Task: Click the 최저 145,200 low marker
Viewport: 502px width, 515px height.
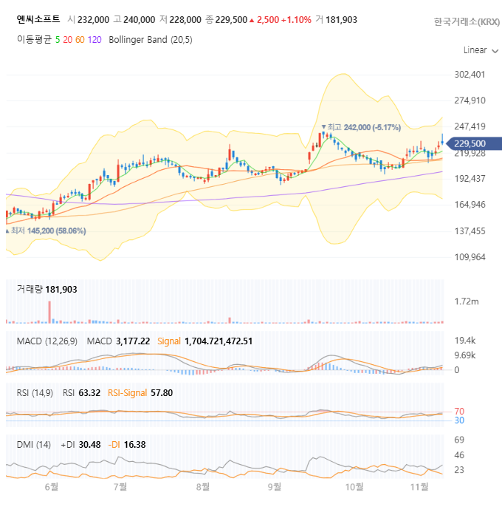Action: 46,231
